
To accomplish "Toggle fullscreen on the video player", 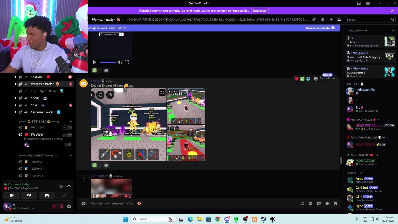I will [127, 62].
